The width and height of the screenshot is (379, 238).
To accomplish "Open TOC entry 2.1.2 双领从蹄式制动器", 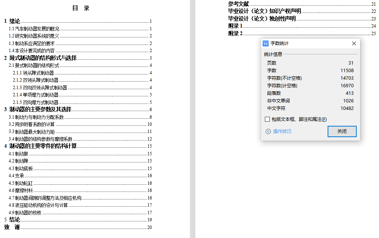I will (x=82, y=80).
